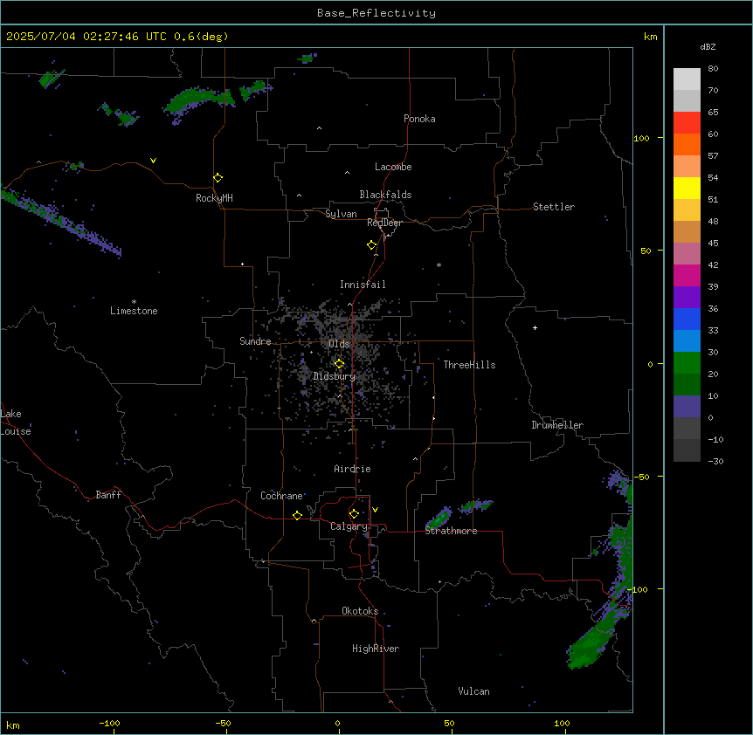This screenshot has height=735, width=753.
Task: Click the Lake Louise label
Action: pos(16,422)
